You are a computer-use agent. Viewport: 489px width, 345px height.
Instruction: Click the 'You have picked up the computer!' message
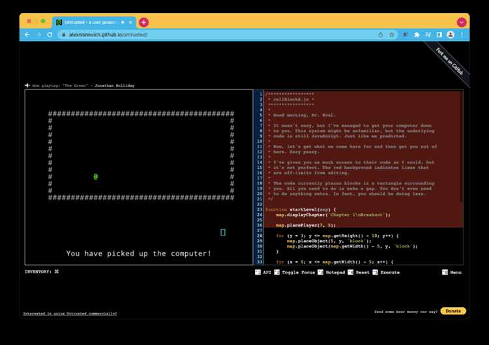point(139,254)
